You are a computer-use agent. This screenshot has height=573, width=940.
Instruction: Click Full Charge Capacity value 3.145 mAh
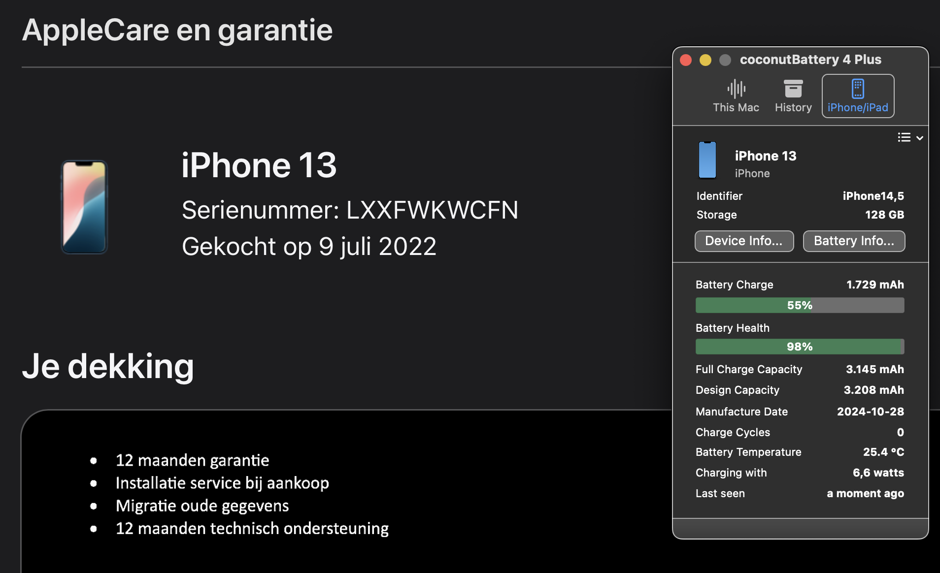point(874,369)
